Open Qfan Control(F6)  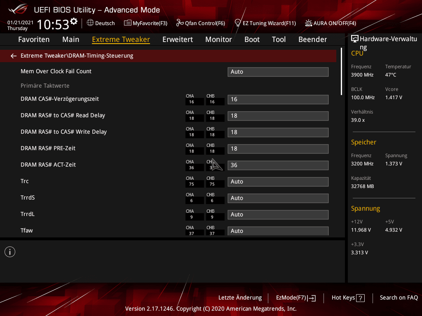(201, 23)
